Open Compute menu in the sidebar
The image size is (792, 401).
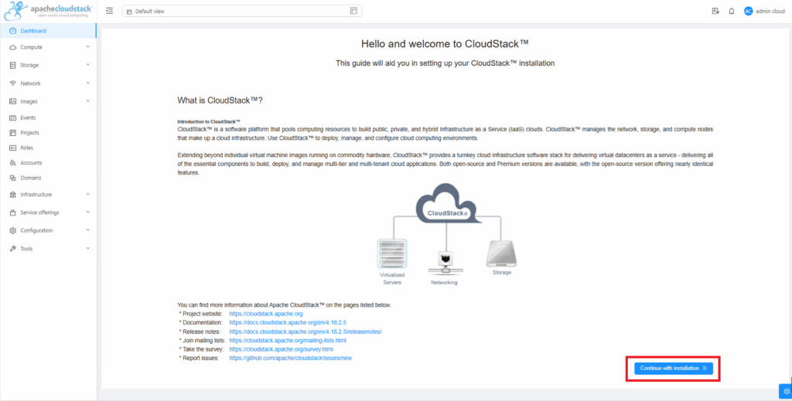[x=48, y=47]
